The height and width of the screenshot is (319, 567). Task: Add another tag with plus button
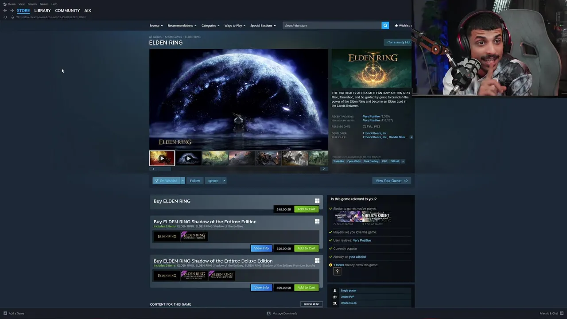(403, 161)
